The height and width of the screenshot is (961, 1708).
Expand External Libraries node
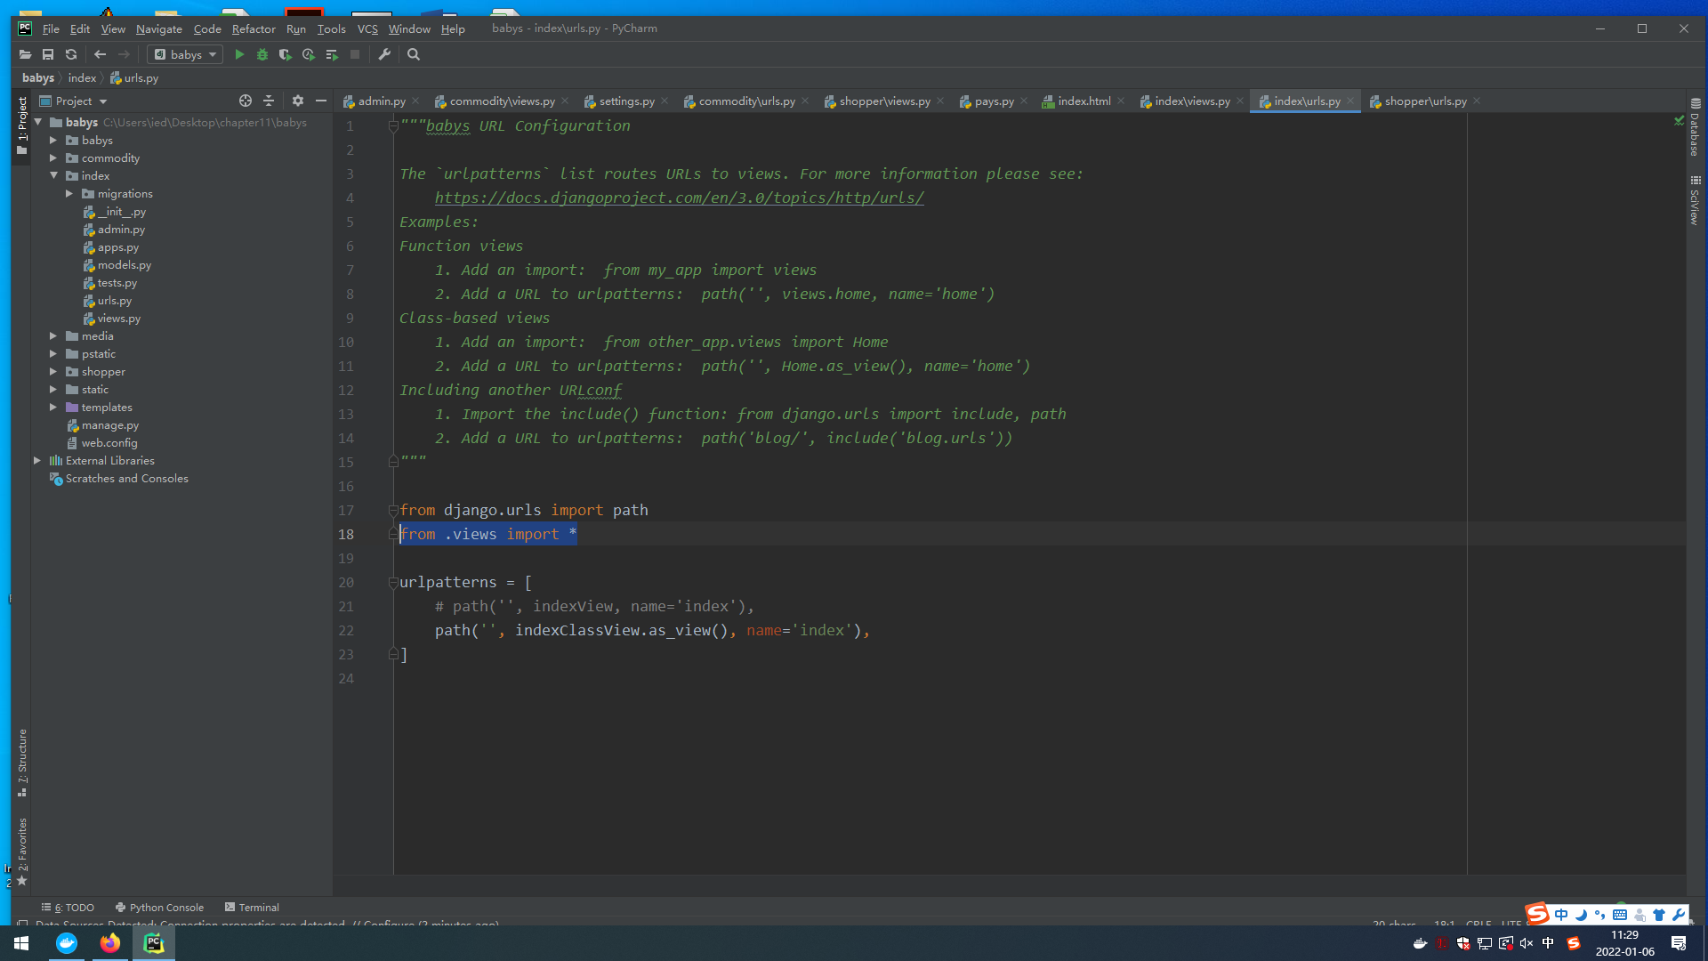tap(37, 460)
